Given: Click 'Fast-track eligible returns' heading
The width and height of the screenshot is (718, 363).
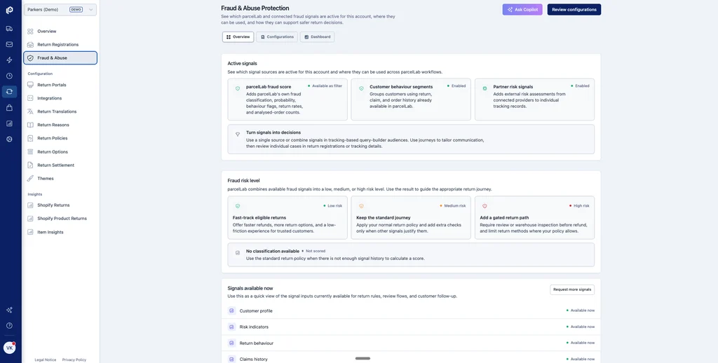Looking at the screenshot, I should tap(259, 218).
